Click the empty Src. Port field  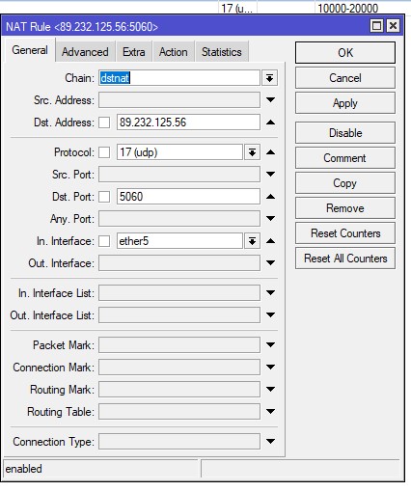[179, 174]
